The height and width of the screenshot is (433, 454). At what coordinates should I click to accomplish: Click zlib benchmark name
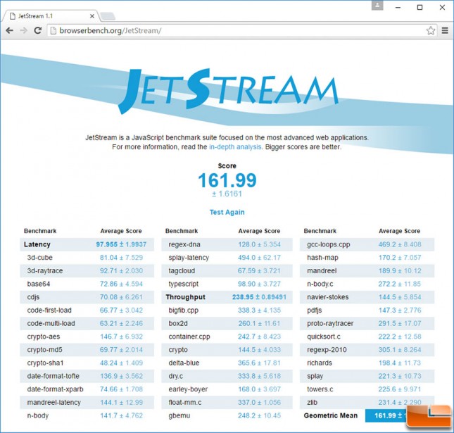[312, 402]
